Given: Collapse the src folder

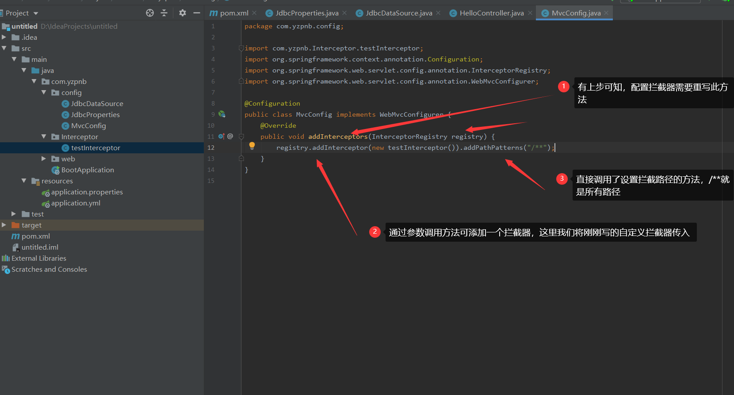Looking at the screenshot, I should (4, 48).
